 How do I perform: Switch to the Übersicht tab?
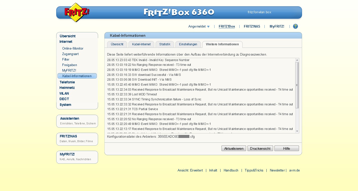[117, 44]
